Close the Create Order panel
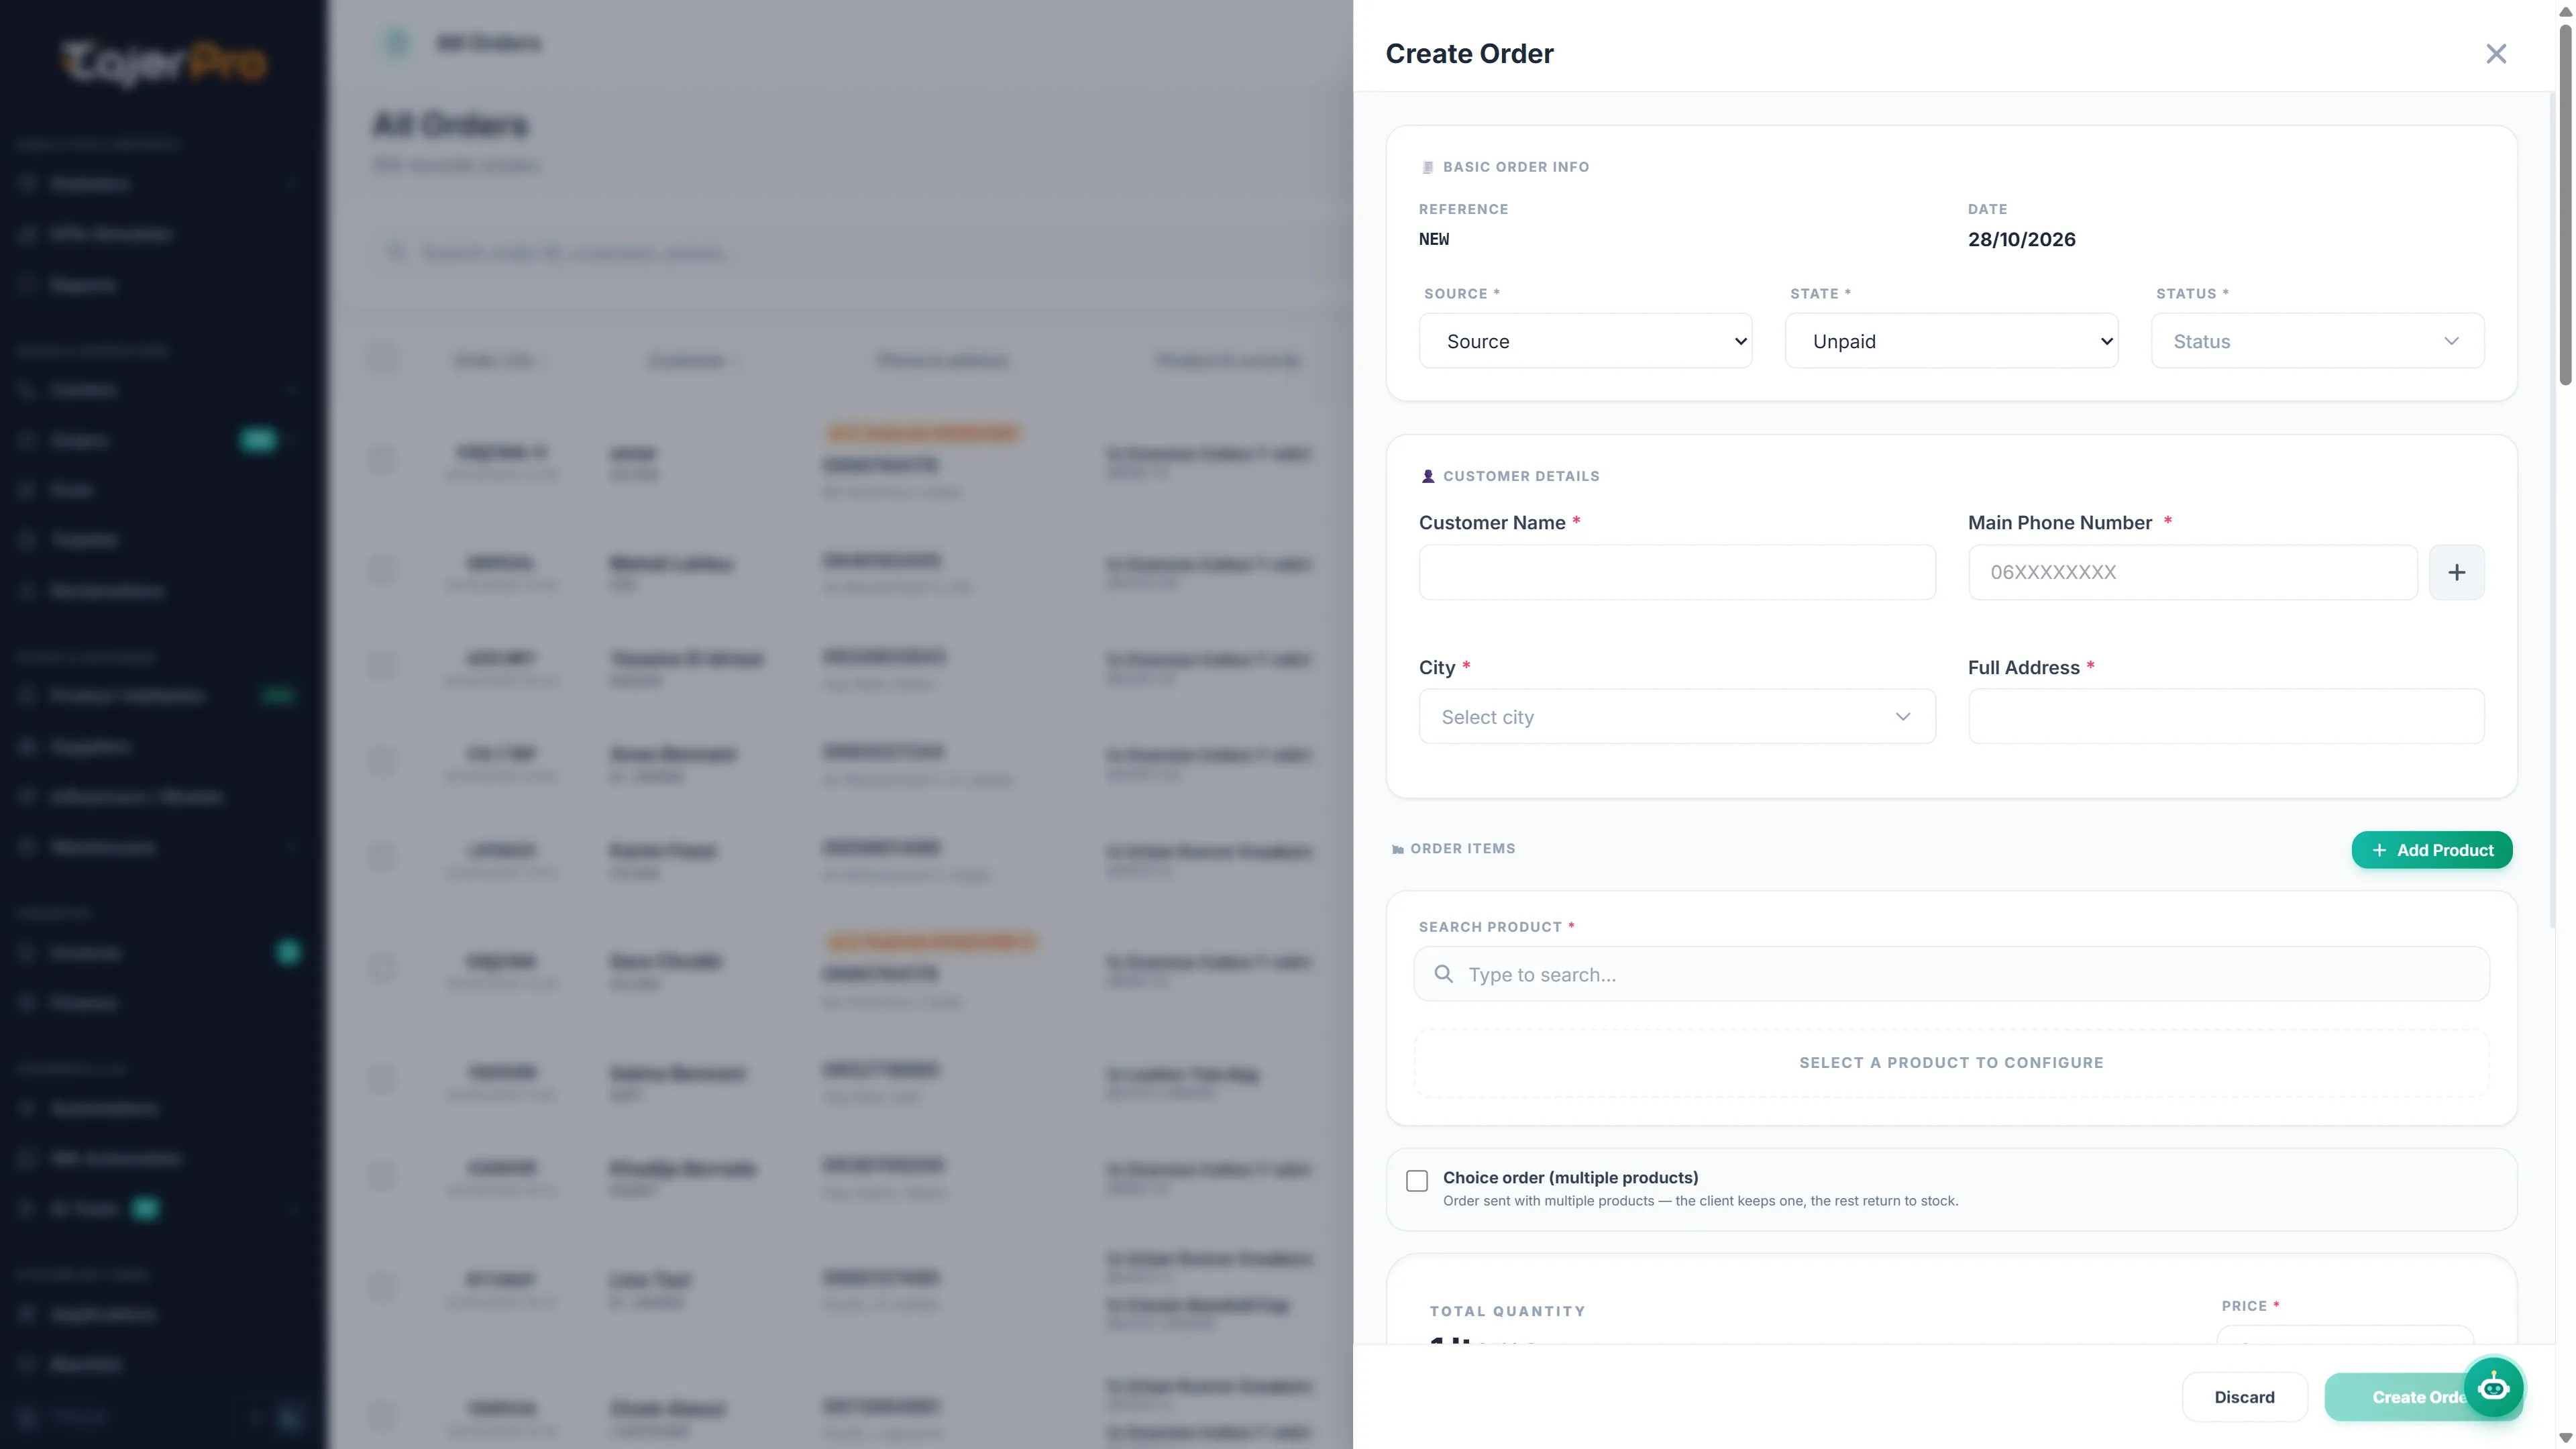This screenshot has width=2576, height=1449. coord(2496,54)
